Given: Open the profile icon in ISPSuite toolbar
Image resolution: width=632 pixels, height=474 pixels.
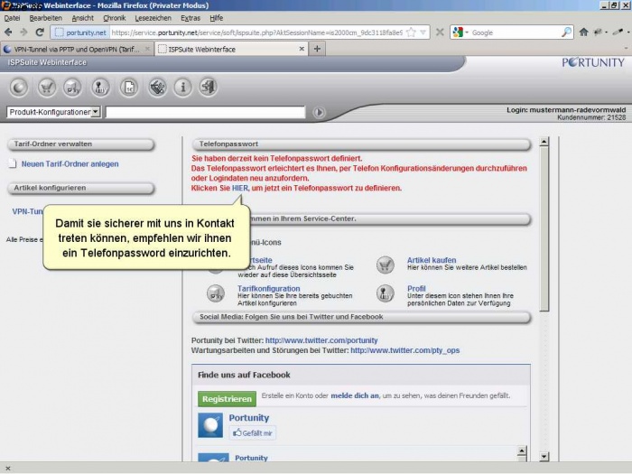Looking at the screenshot, I should click(x=101, y=87).
